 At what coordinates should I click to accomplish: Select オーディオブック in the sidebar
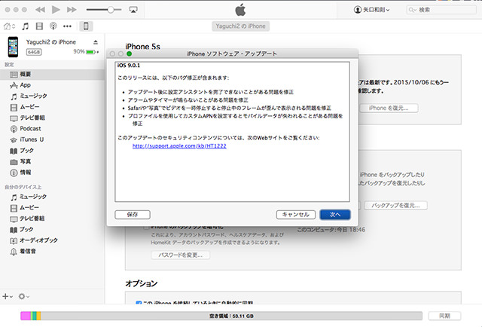pyautogui.click(x=52, y=240)
